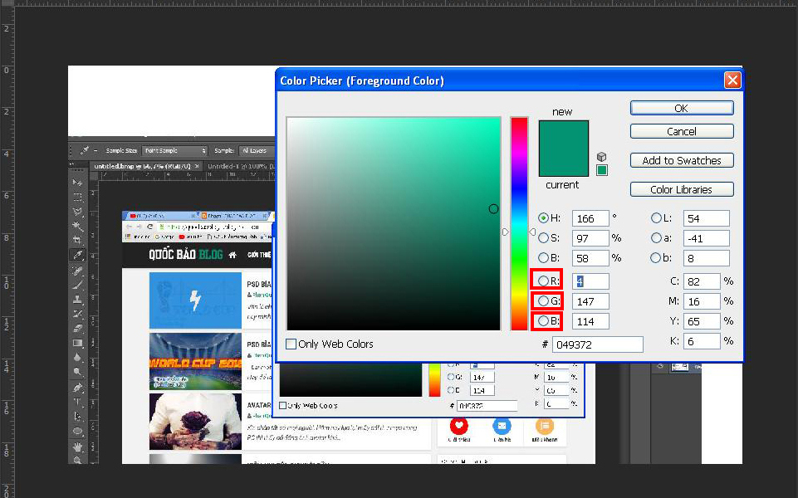Viewport: 798px width, 498px height.
Task: Enable the Only Web Colors checkbox
Action: point(292,344)
